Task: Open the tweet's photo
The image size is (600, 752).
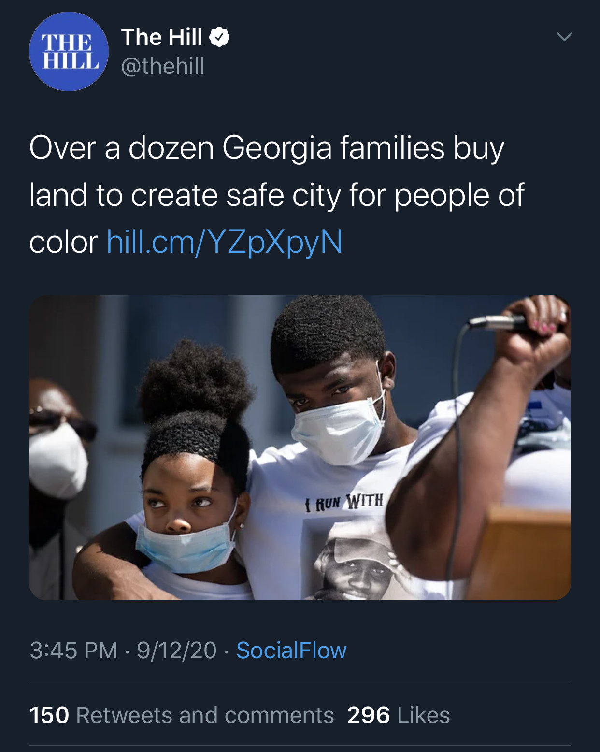Action: click(300, 448)
